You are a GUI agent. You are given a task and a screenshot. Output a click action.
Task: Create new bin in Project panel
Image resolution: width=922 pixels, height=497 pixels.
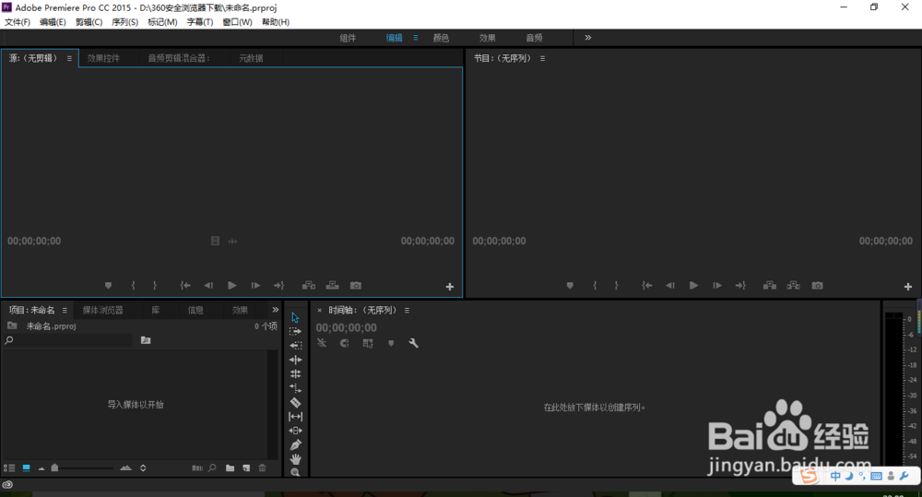pyautogui.click(x=230, y=468)
